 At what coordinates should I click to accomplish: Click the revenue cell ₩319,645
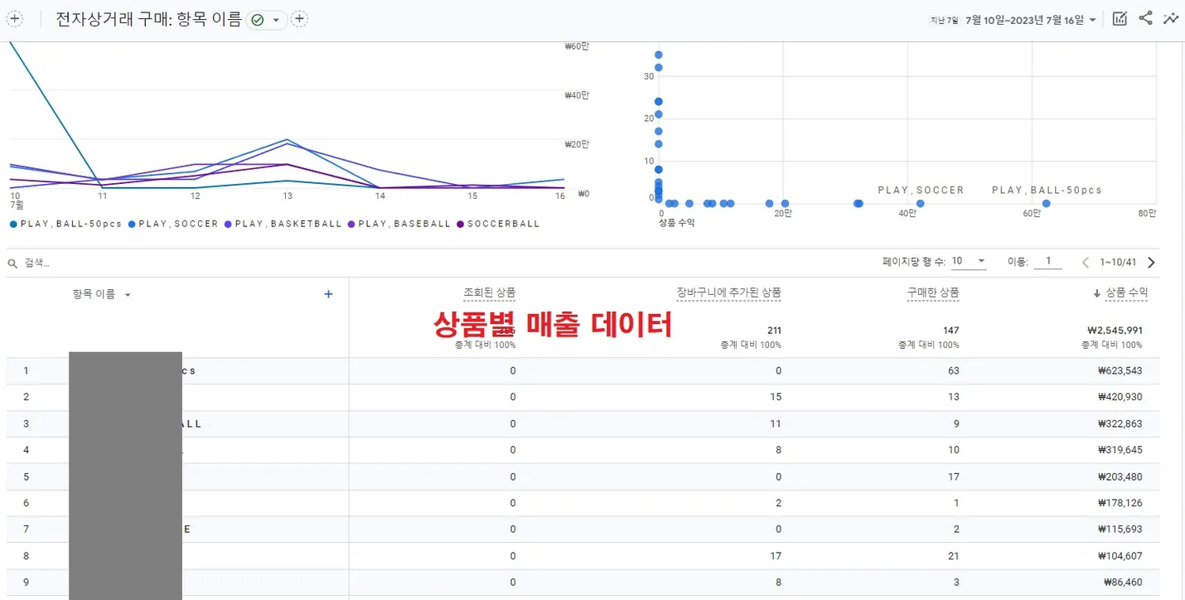tap(1120, 450)
